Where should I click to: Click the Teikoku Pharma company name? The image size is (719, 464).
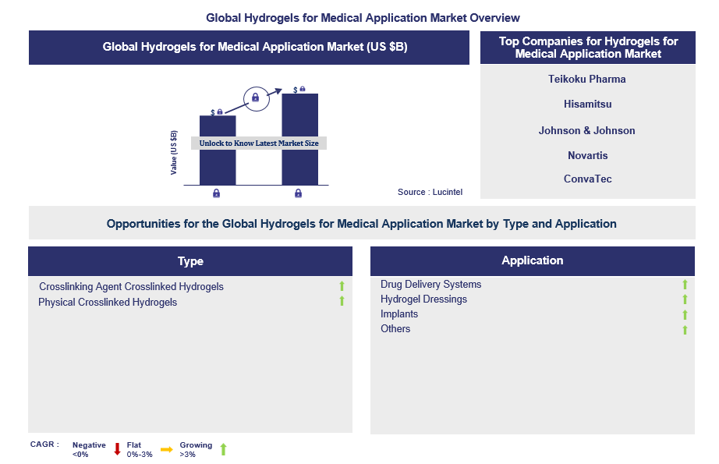pyautogui.click(x=587, y=79)
